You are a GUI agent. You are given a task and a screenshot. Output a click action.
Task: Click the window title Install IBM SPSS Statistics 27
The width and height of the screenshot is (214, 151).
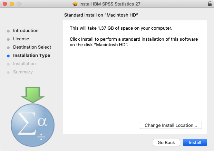tap(110, 4)
